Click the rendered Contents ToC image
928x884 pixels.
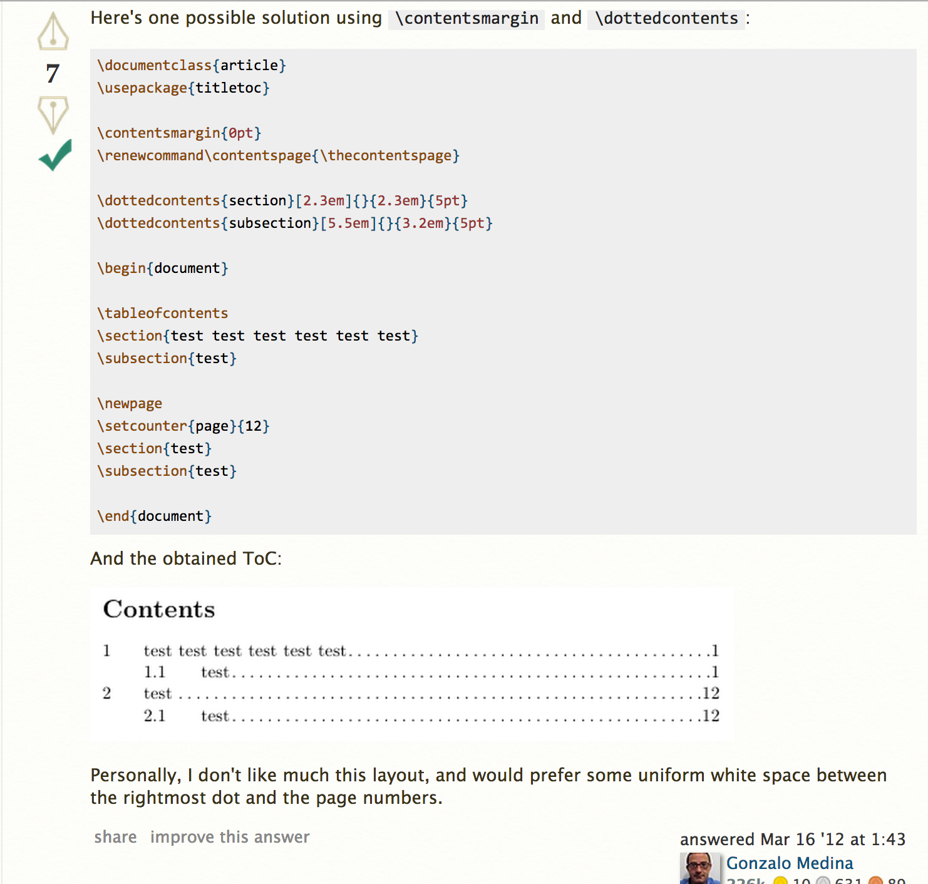[411, 664]
